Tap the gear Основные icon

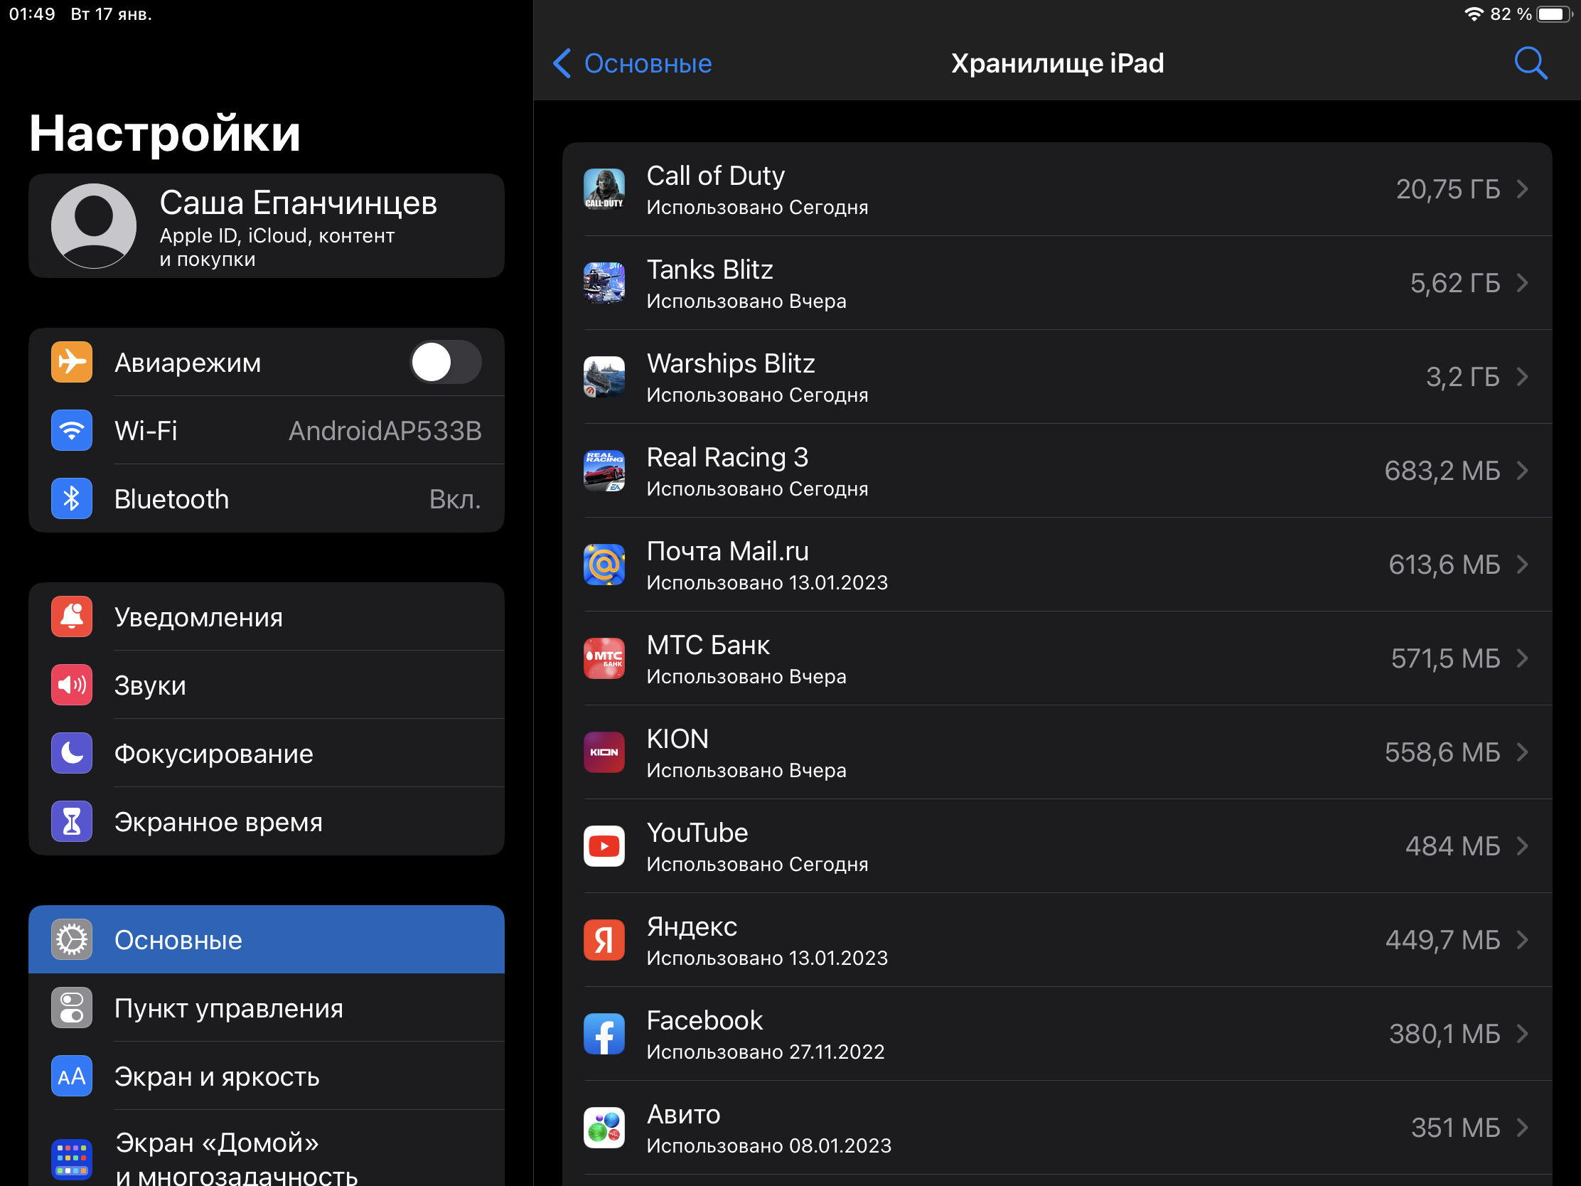click(x=72, y=939)
